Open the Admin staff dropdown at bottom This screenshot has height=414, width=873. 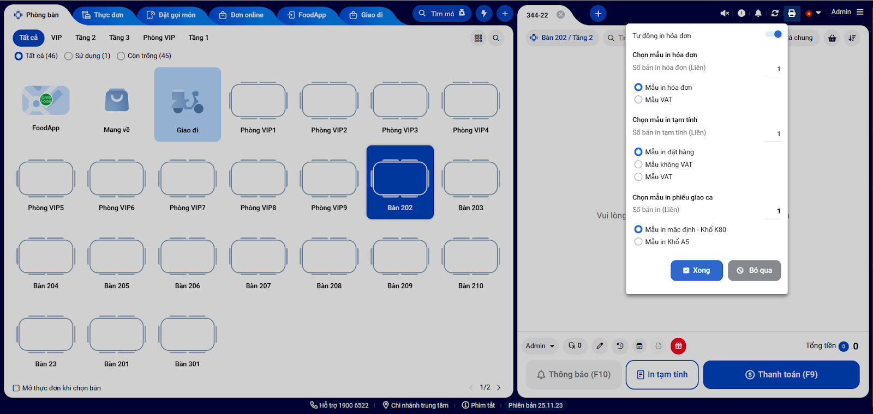[x=540, y=346]
